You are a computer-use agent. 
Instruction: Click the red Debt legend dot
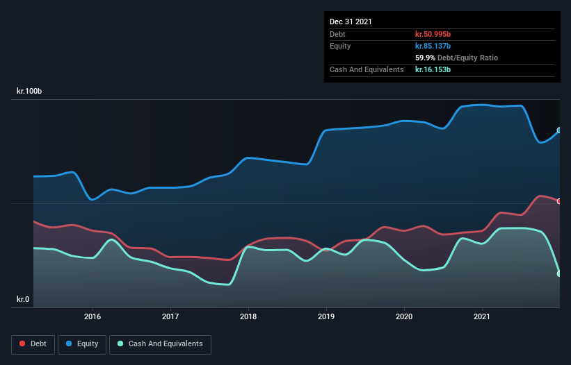[22, 343]
